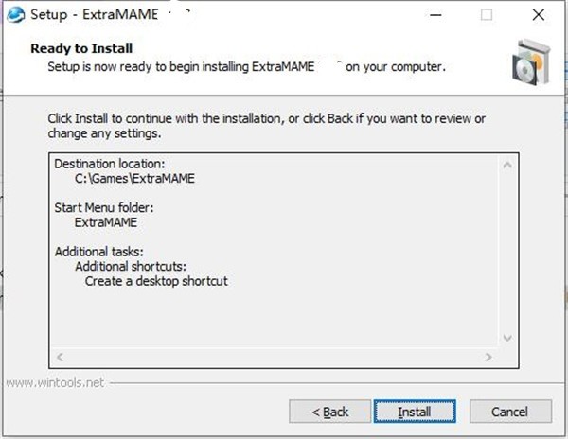Click the Additional shortcuts line
This screenshot has width=568, height=439.
click(x=131, y=267)
